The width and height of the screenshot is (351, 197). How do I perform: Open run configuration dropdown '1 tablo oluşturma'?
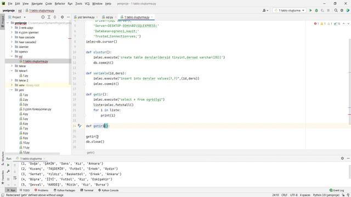click(x=290, y=10)
